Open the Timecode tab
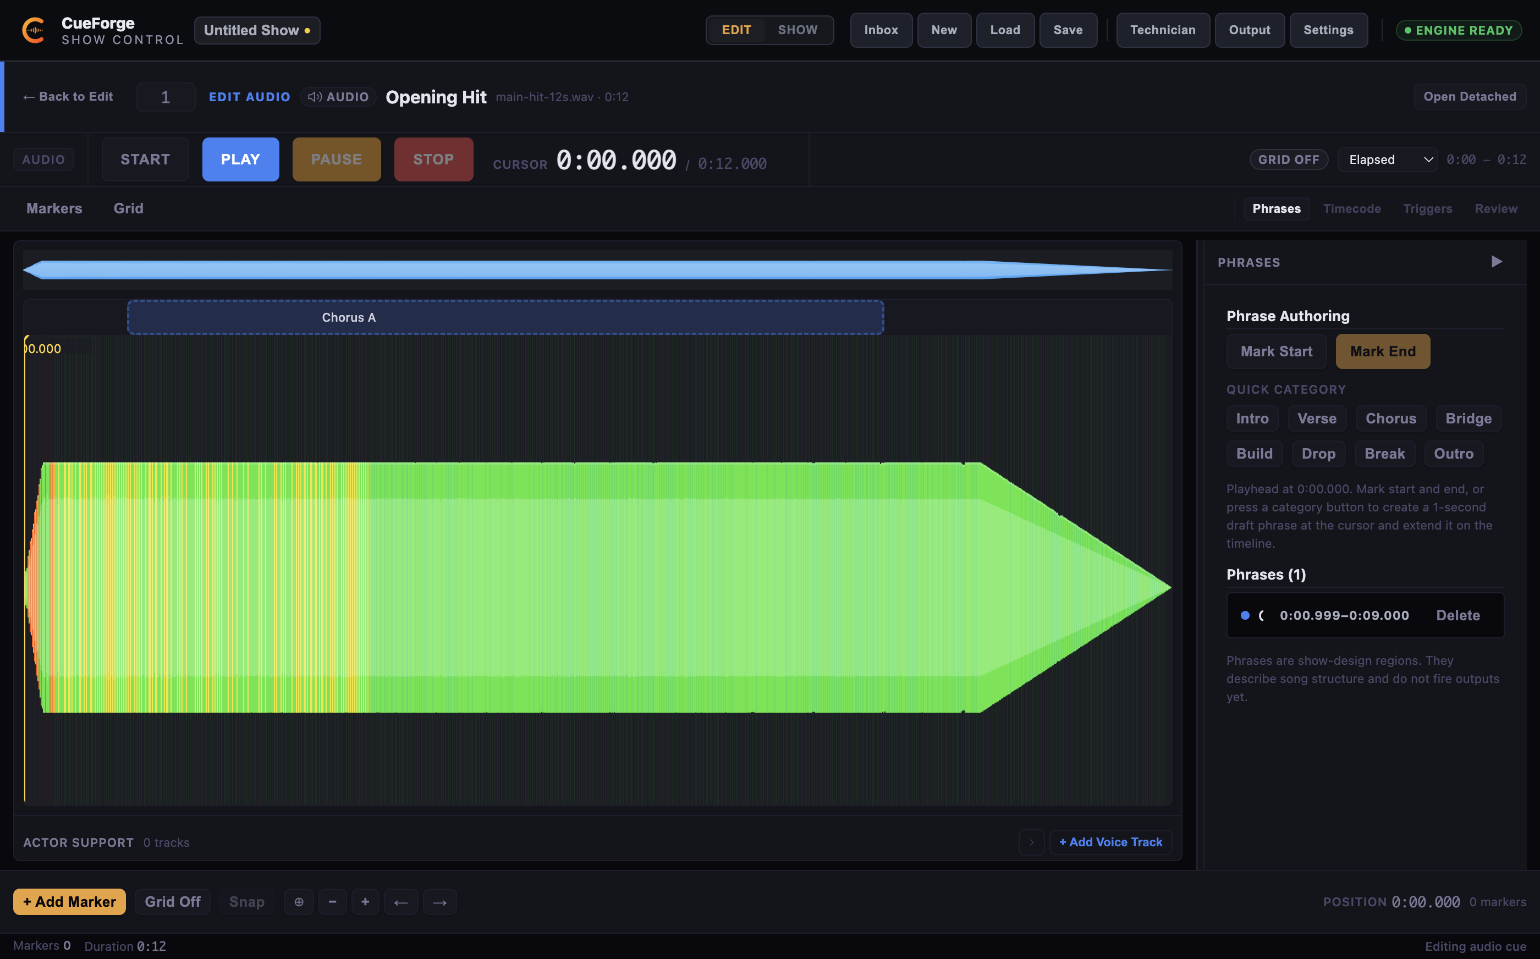This screenshot has width=1540, height=959. [1351, 208]
